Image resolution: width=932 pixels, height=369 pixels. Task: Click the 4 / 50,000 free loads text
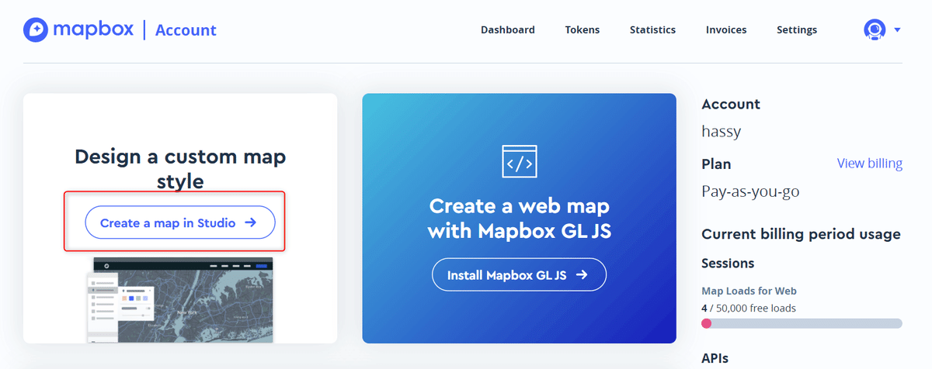point(749,308)
